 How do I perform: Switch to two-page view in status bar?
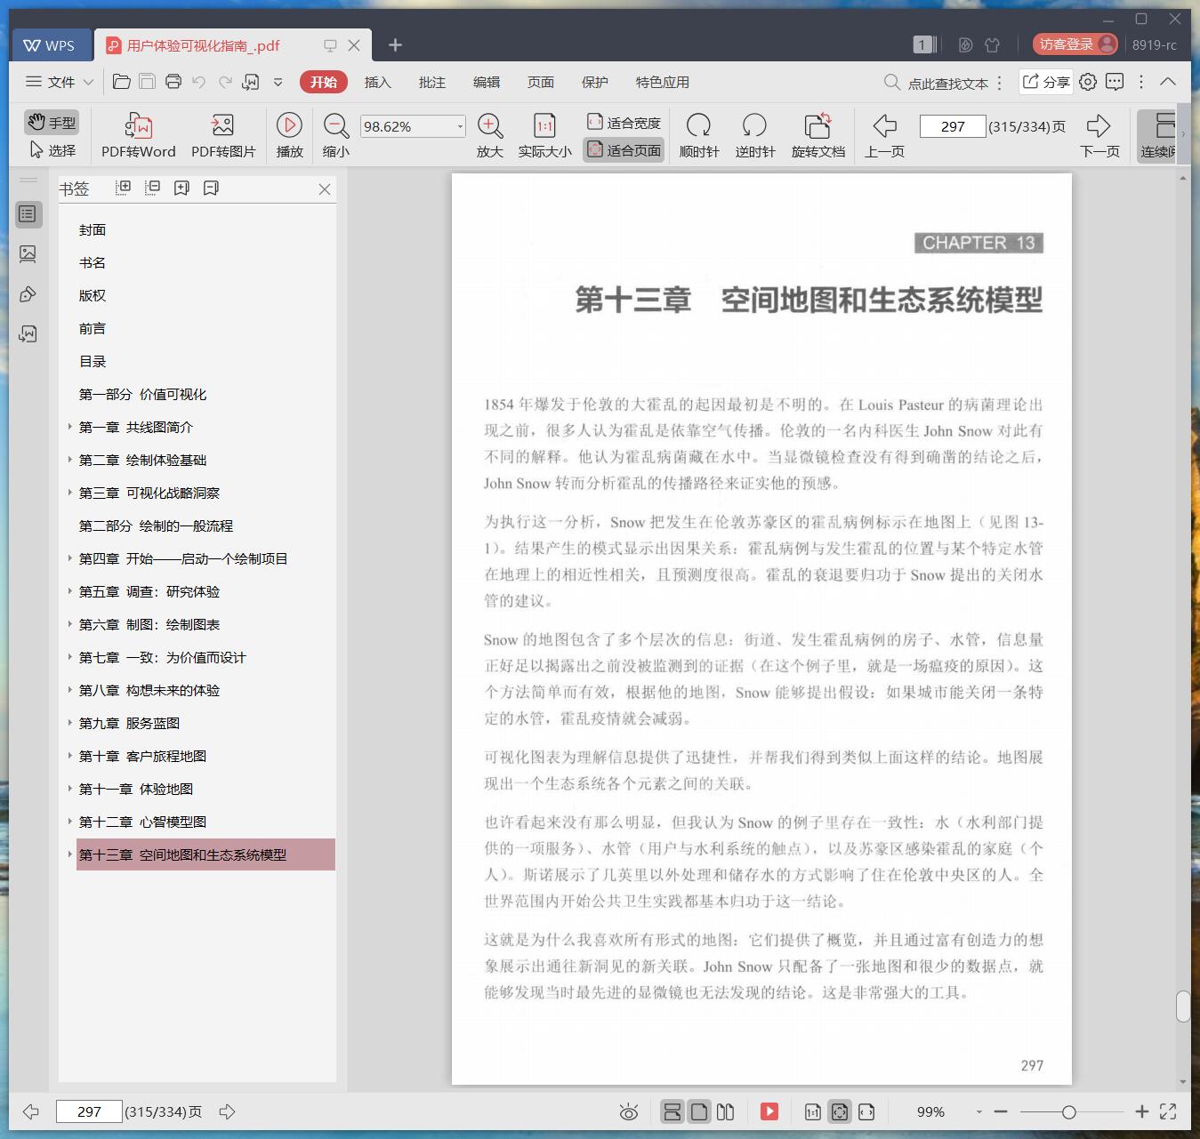point(725,1111)
